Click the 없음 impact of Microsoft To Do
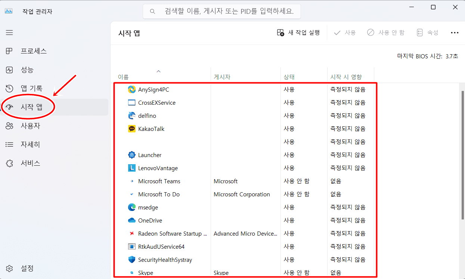Image resolution: width=465 pixels, height=279 pixels. click(x=335, y=194)
